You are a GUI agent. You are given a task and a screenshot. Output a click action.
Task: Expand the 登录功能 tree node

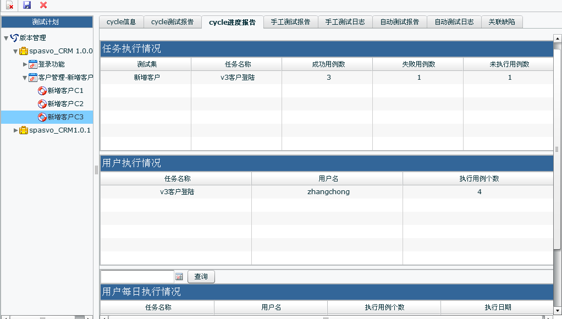click(25, 64)
